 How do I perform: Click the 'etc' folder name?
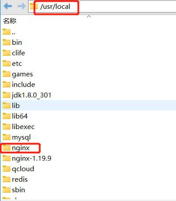(x=17, y=64)
